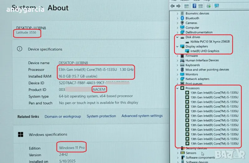Select the DellInstrumentation tree entry
Screen dimensions: 249x163
[199, 32]
